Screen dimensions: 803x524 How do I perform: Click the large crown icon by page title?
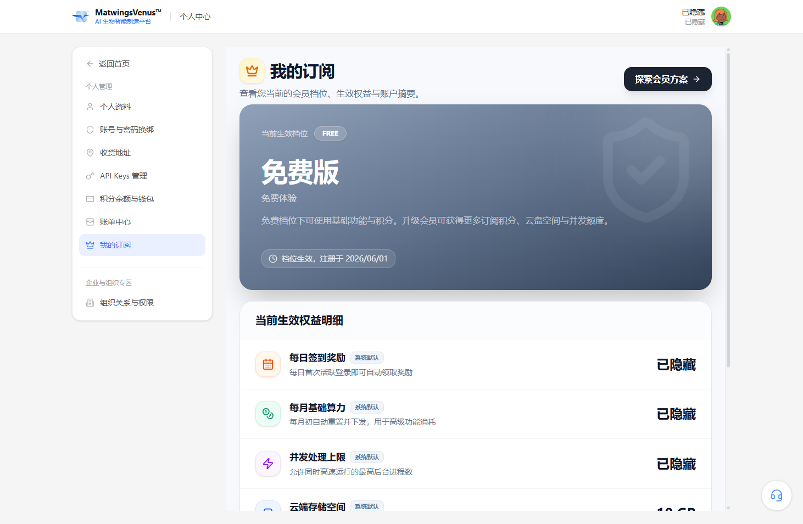coord(252,71)
